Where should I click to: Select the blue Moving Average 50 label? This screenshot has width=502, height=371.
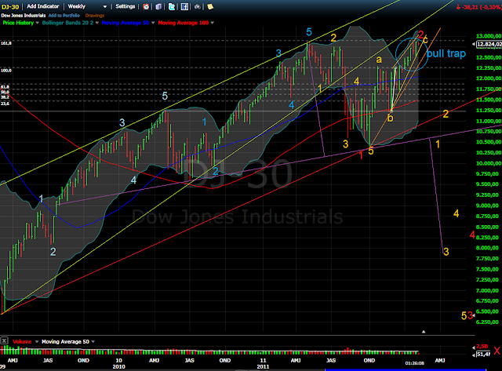125,23
